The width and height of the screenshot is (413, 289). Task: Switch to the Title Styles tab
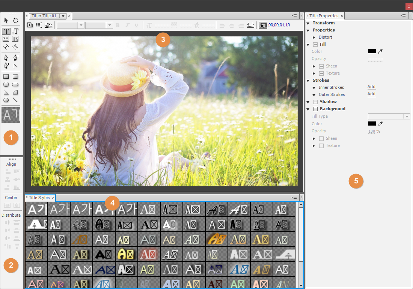39,198
